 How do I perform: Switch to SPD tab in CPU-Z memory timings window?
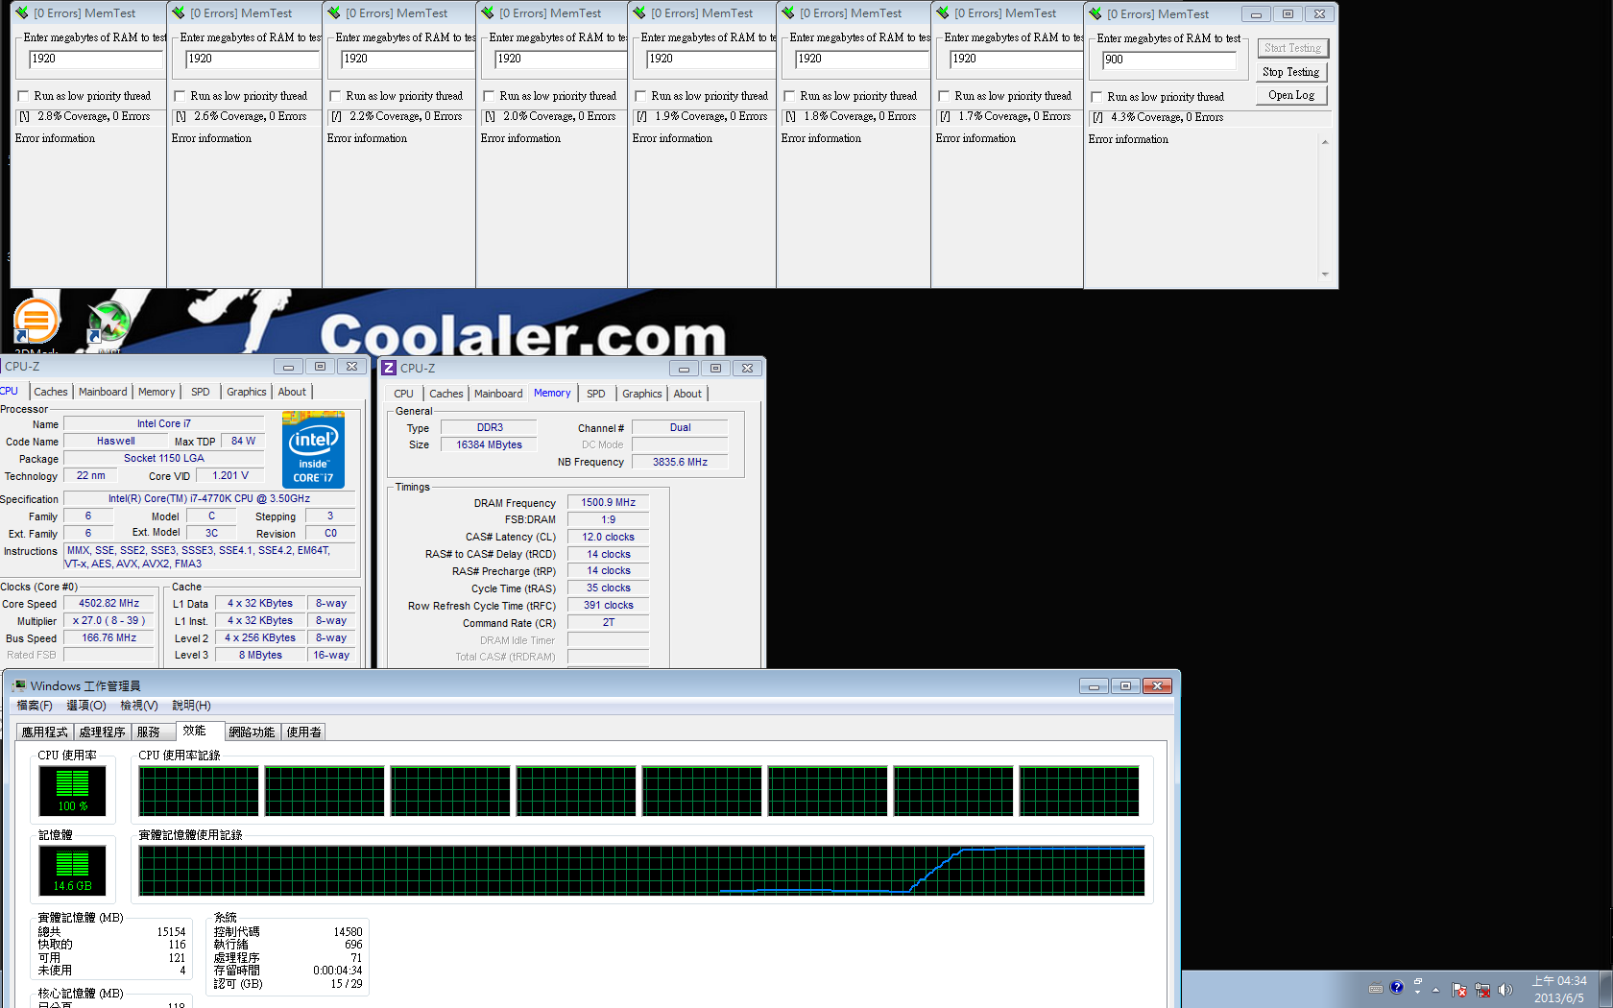(596, 394)
